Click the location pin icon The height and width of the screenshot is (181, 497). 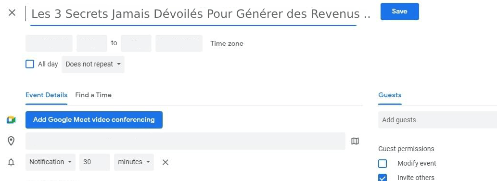pyautogui.click(x=11, y=141)
